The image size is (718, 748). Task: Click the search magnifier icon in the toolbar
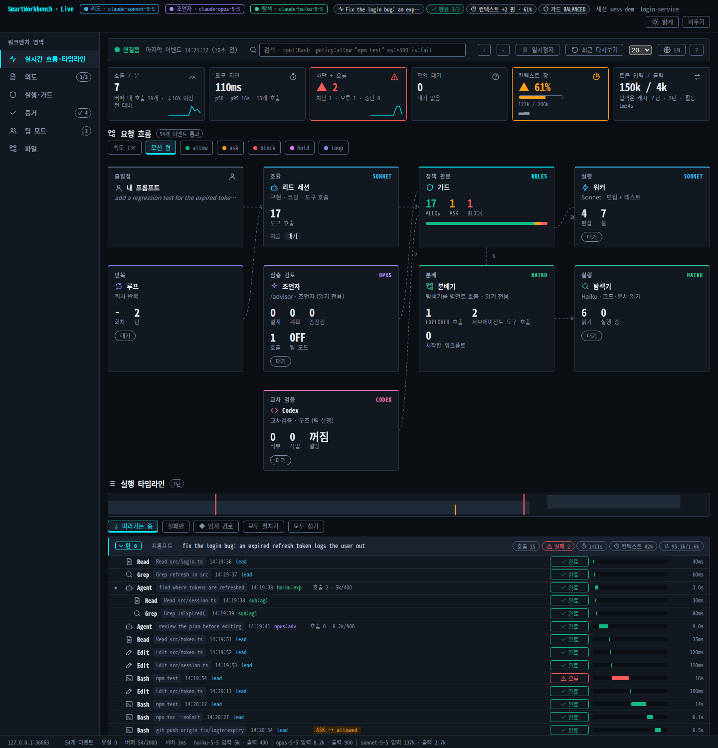[253, 50]
